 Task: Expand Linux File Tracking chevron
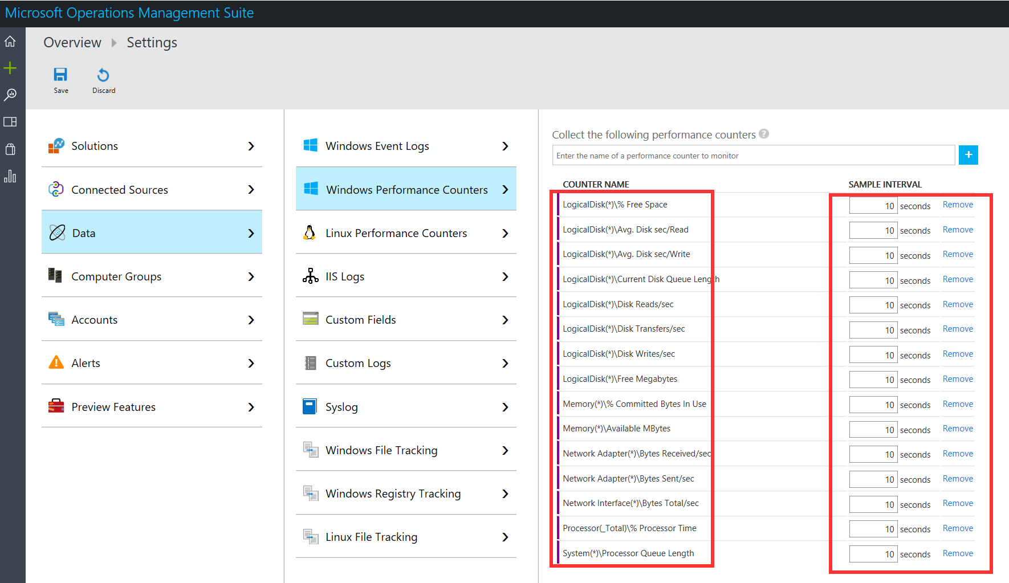point(505,537)
